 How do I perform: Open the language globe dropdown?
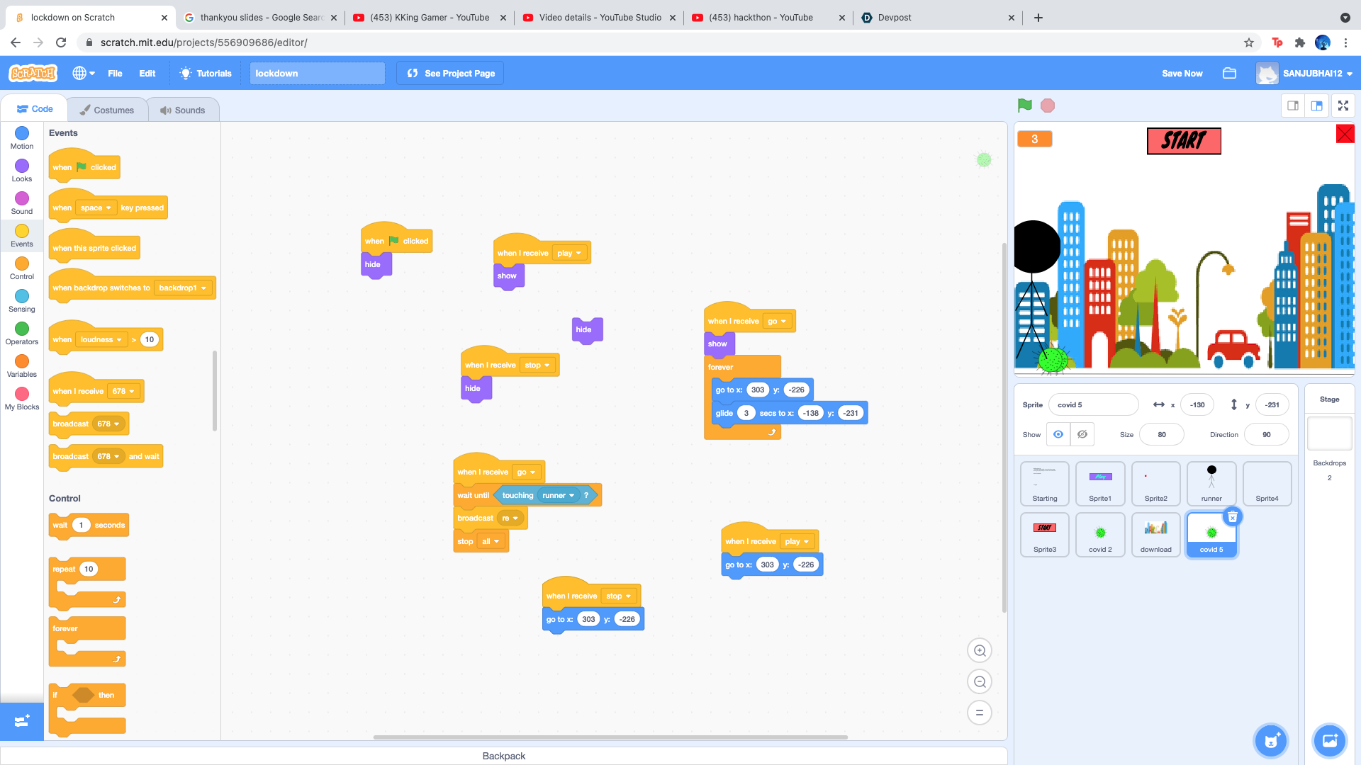(83, 74)
